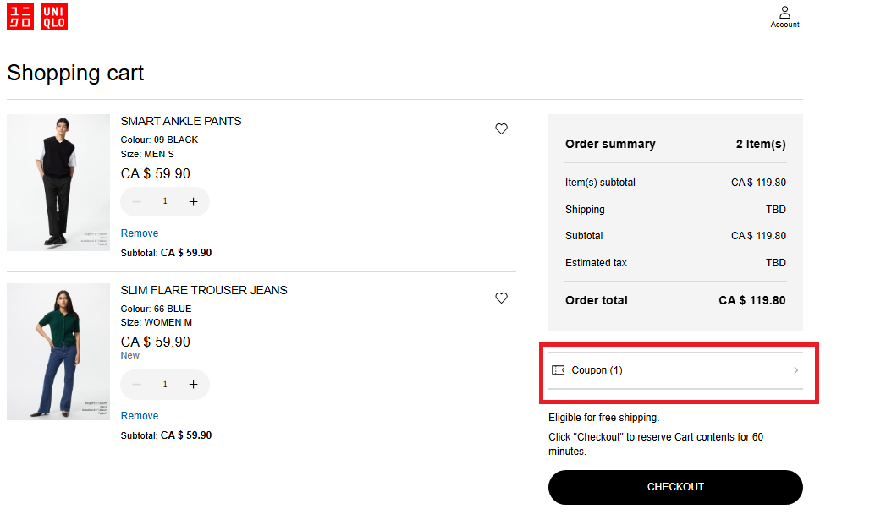Open Slim Flare Trouser Jeans product image

click(x=58, y=352)
